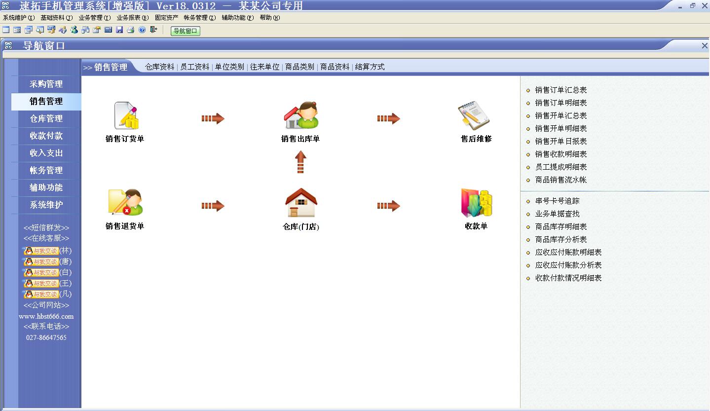The height and width of the screenshot is (411, 710).
Task: Open the 销售订单明细表 report
Action: click(x=561, y=103)
